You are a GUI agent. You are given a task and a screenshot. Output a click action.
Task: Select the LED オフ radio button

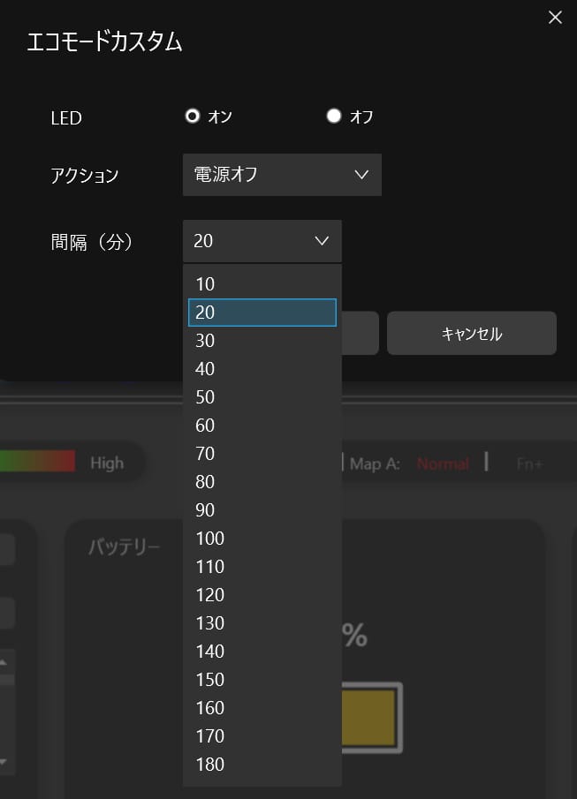333,116
